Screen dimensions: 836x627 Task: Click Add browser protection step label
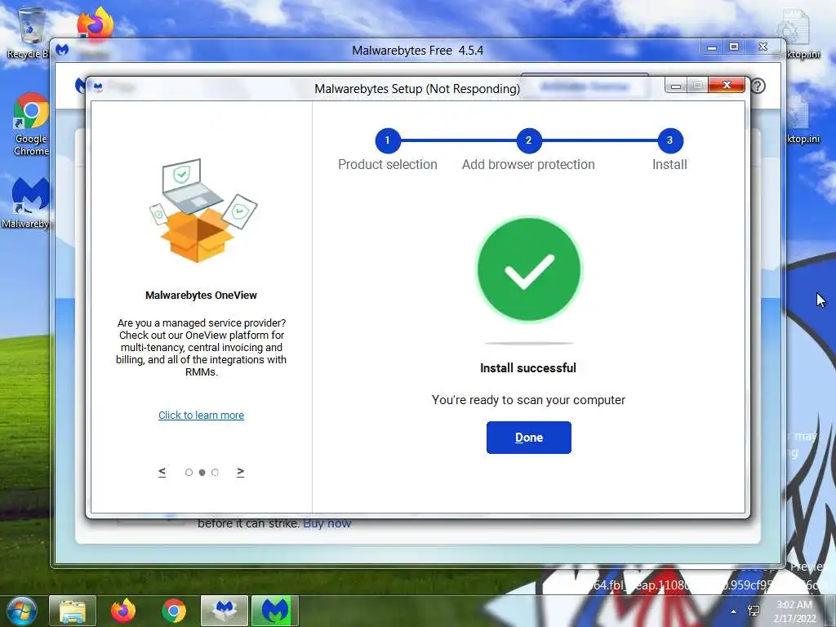click(x=528, y=164)
